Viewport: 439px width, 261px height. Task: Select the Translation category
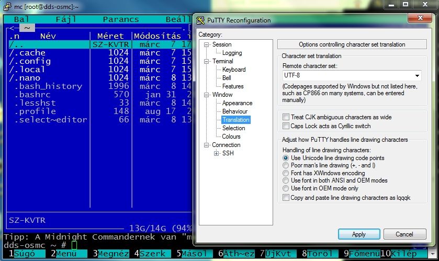pyautogui.click(x=236, y=120)
